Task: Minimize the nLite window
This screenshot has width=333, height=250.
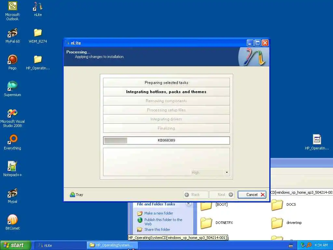Action: [250, 43]
